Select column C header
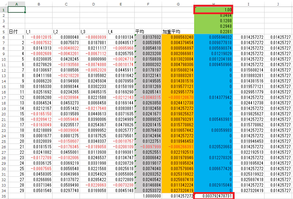Viewport: 293px width, 199px height. [66, 4]
